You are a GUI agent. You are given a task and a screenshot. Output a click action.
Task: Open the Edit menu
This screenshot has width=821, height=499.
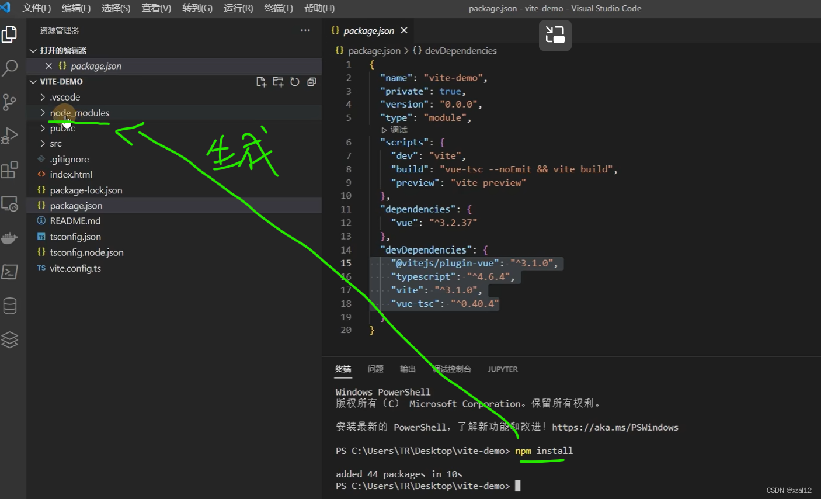76,8
